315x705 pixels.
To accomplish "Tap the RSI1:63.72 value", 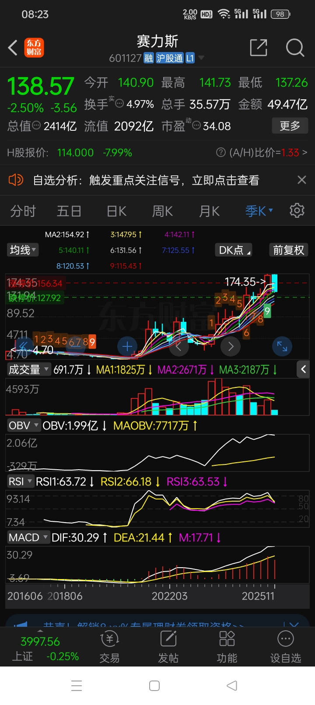I will click(x=65, y=482).
